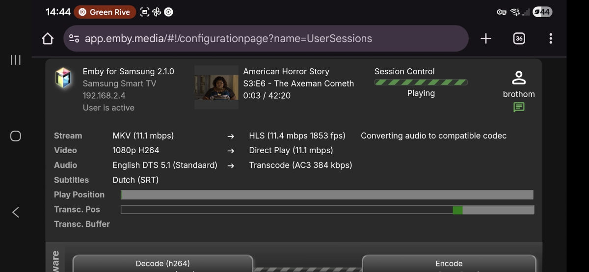The height and width of the screenshot is (272, 589).
Task: Show the 36 open tabs switcher
Action: click(x=519, y=38)
